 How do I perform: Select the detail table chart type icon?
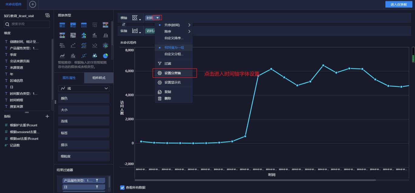pyautogui.click(x=84, y=25)
